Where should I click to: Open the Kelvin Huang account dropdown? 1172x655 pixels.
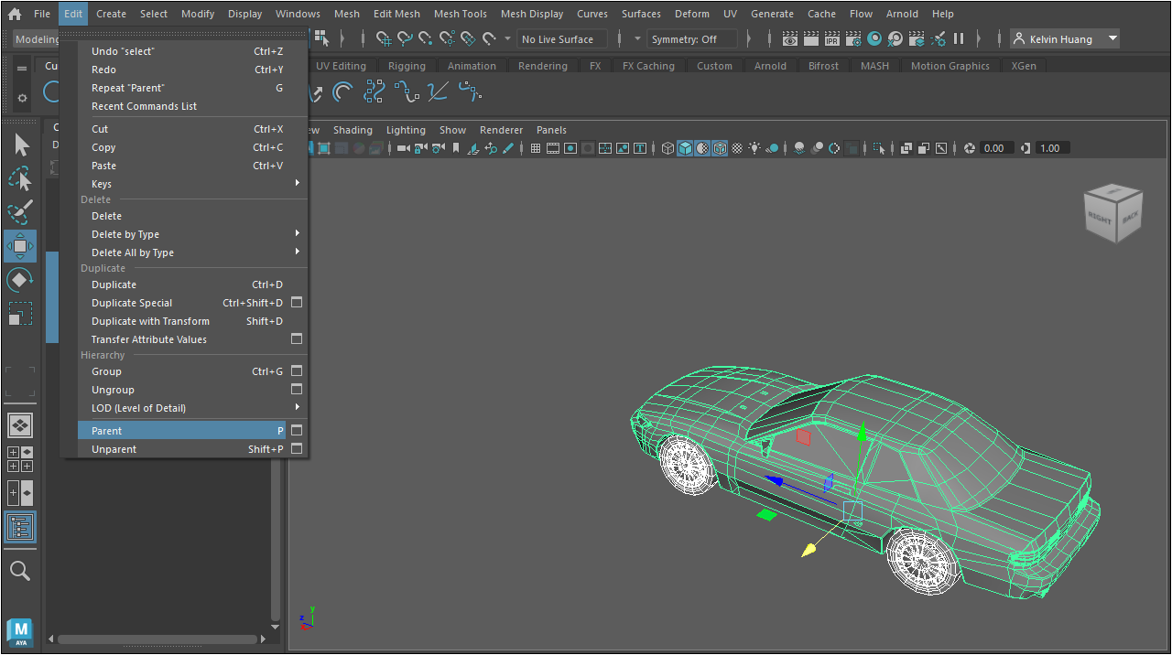tap(1112, 39)
